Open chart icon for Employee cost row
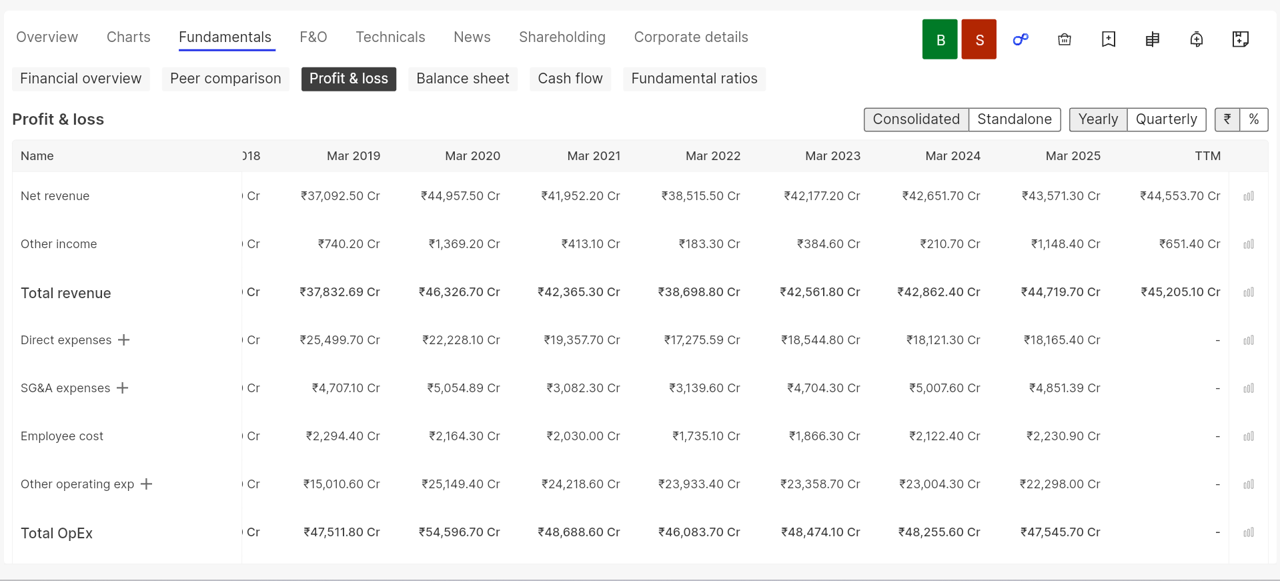 tap(1249, 436)
